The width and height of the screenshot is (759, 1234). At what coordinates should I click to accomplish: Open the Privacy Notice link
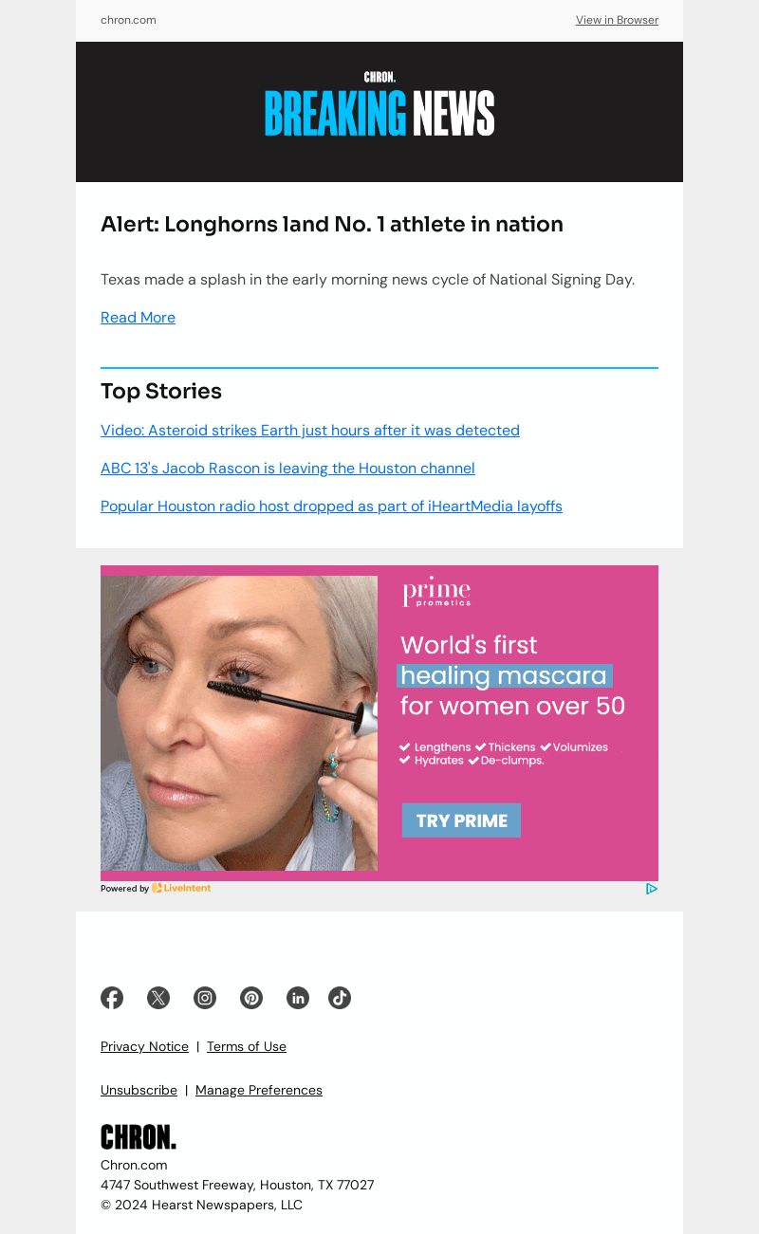[144, 1046]
